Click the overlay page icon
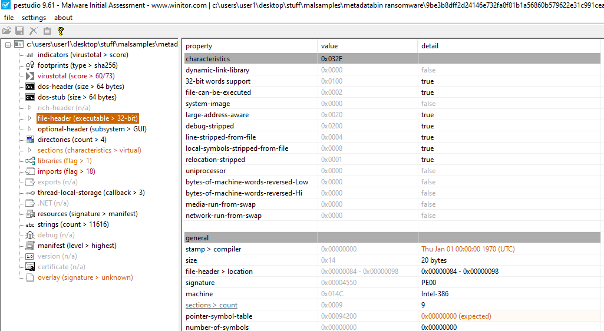This screenshot has height=331, width=604. pyautogui.click(x=30, y=277)
